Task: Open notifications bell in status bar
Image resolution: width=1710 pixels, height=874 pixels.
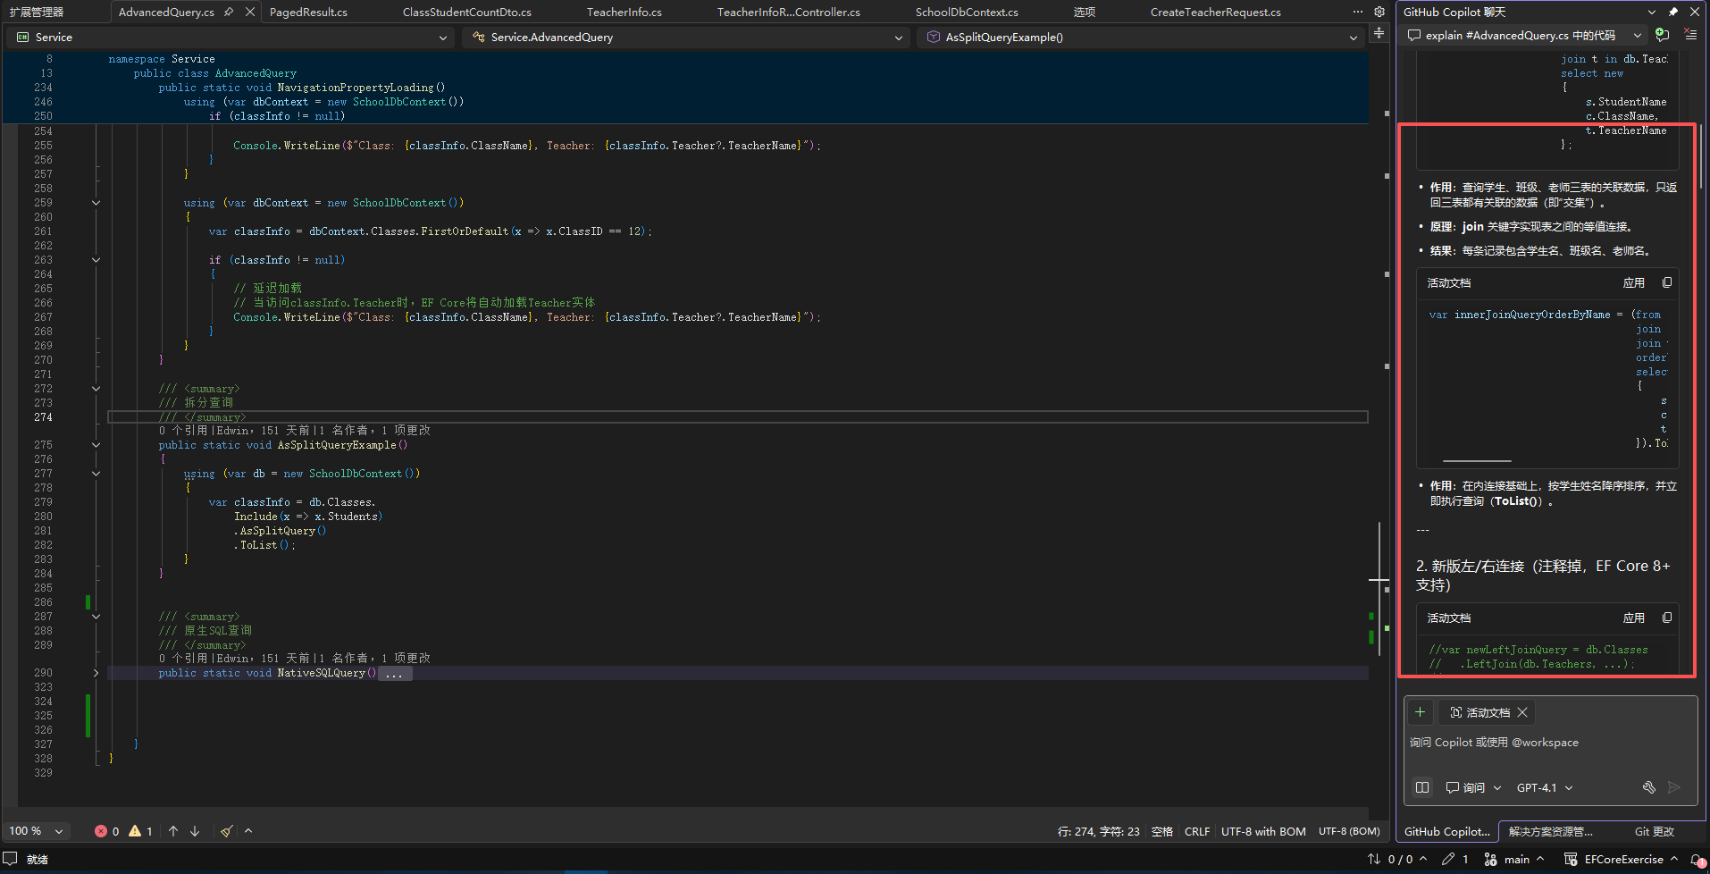Action: pos(1697,860)
